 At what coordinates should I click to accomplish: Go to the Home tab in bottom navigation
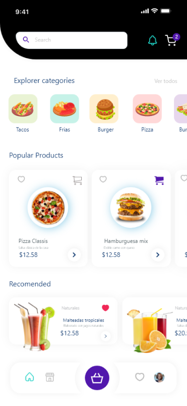(29, 376)
